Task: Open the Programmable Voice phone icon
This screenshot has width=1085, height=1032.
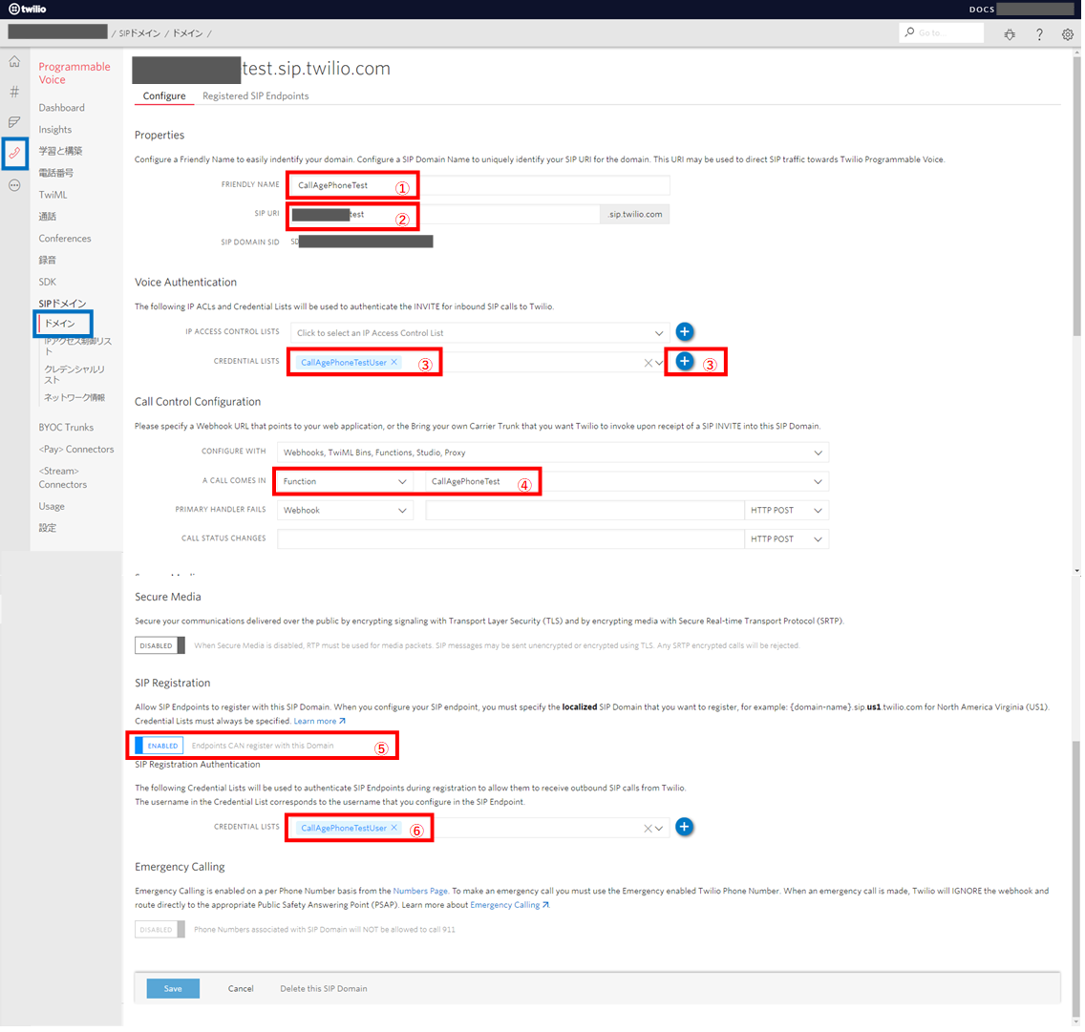Action: point(14,154)
